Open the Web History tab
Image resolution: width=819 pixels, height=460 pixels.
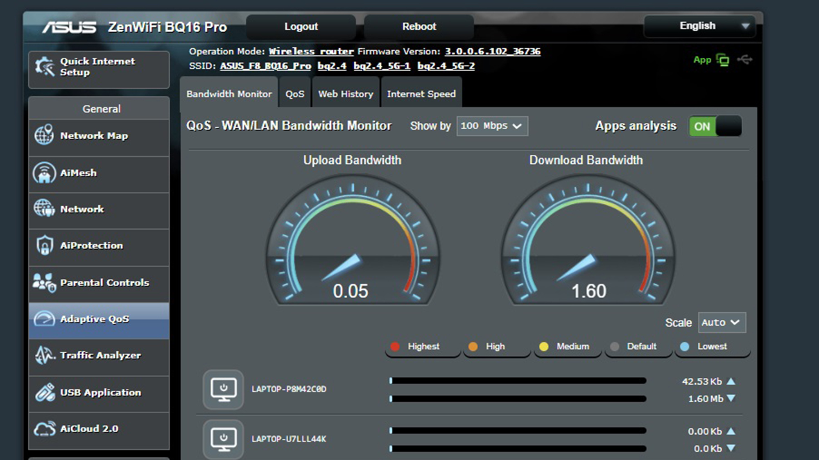pyautogui.click(x=346, y=94)
